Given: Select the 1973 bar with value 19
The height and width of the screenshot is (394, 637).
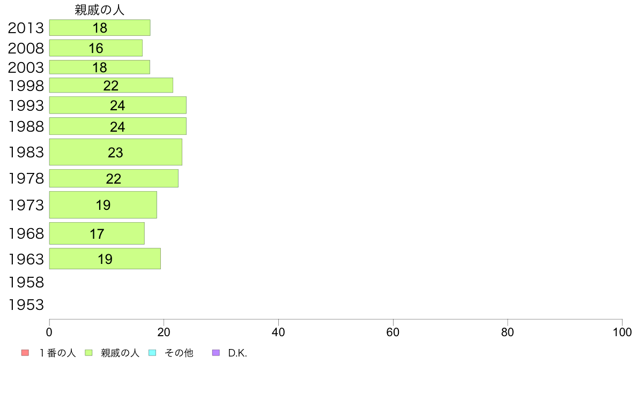Looking at the screenshot, I should [103, 205].
